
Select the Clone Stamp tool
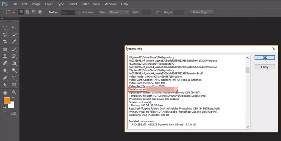pyautogui.click(x=5, y=56)
